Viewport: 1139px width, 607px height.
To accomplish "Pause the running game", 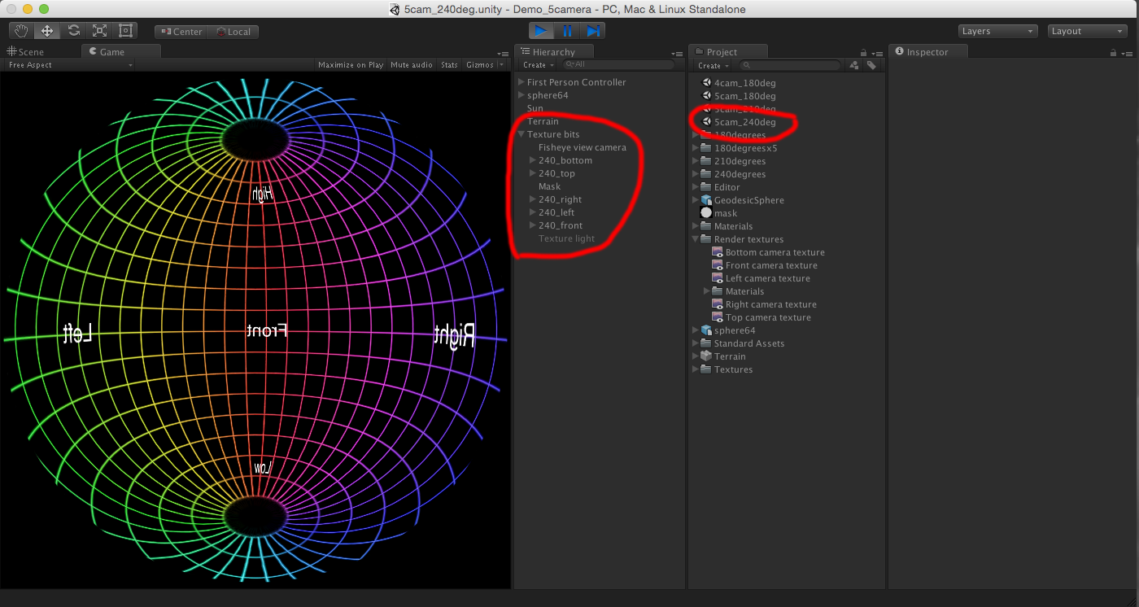I will (567, 31).
